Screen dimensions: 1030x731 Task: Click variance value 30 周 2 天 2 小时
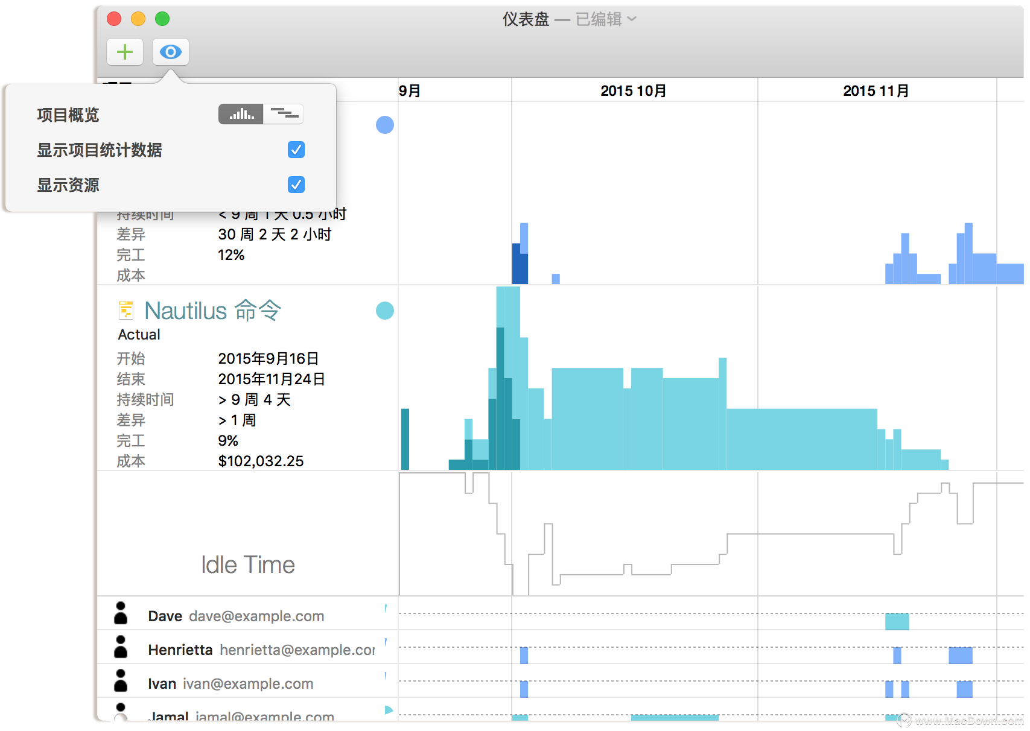tap(275, 235)
